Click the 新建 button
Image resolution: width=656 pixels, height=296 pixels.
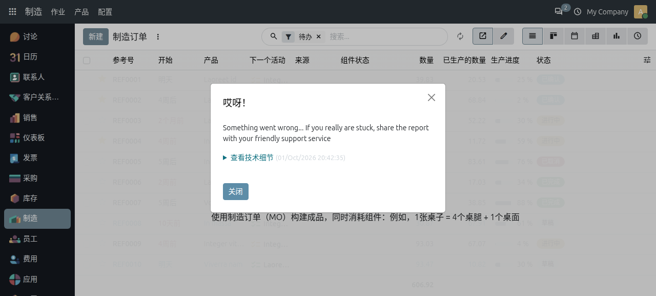96,36
